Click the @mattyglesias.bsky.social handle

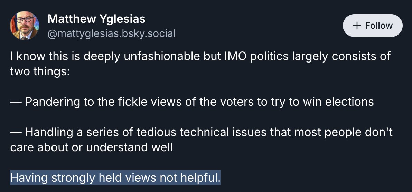(111, 33)
